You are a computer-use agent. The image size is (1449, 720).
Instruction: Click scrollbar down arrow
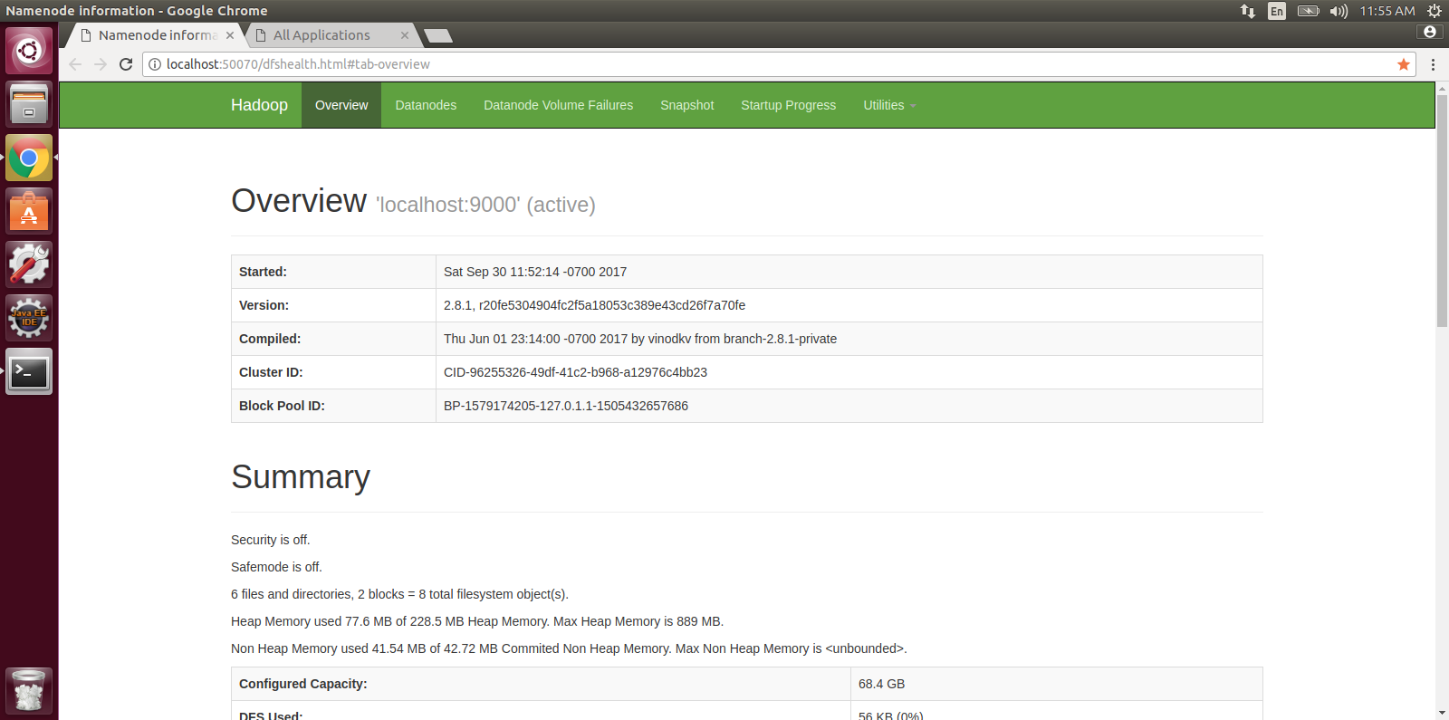1442,713
